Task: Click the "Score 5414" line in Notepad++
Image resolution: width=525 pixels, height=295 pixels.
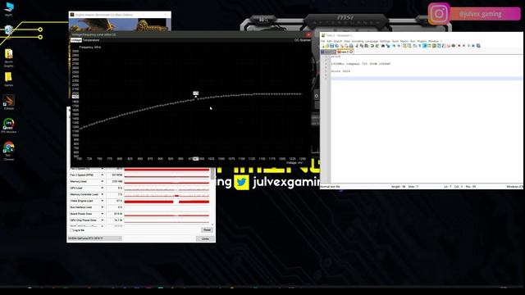Action: click(340, 71)
